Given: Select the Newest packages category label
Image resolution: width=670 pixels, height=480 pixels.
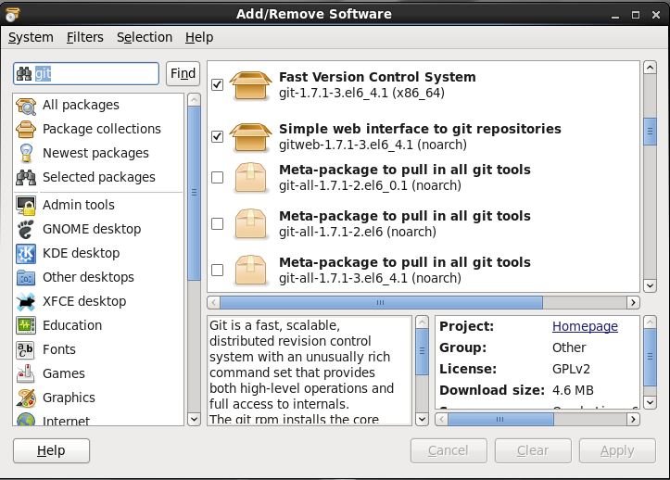Looking at the screenshot, I should pyautogui.click(x=95, y=153).
